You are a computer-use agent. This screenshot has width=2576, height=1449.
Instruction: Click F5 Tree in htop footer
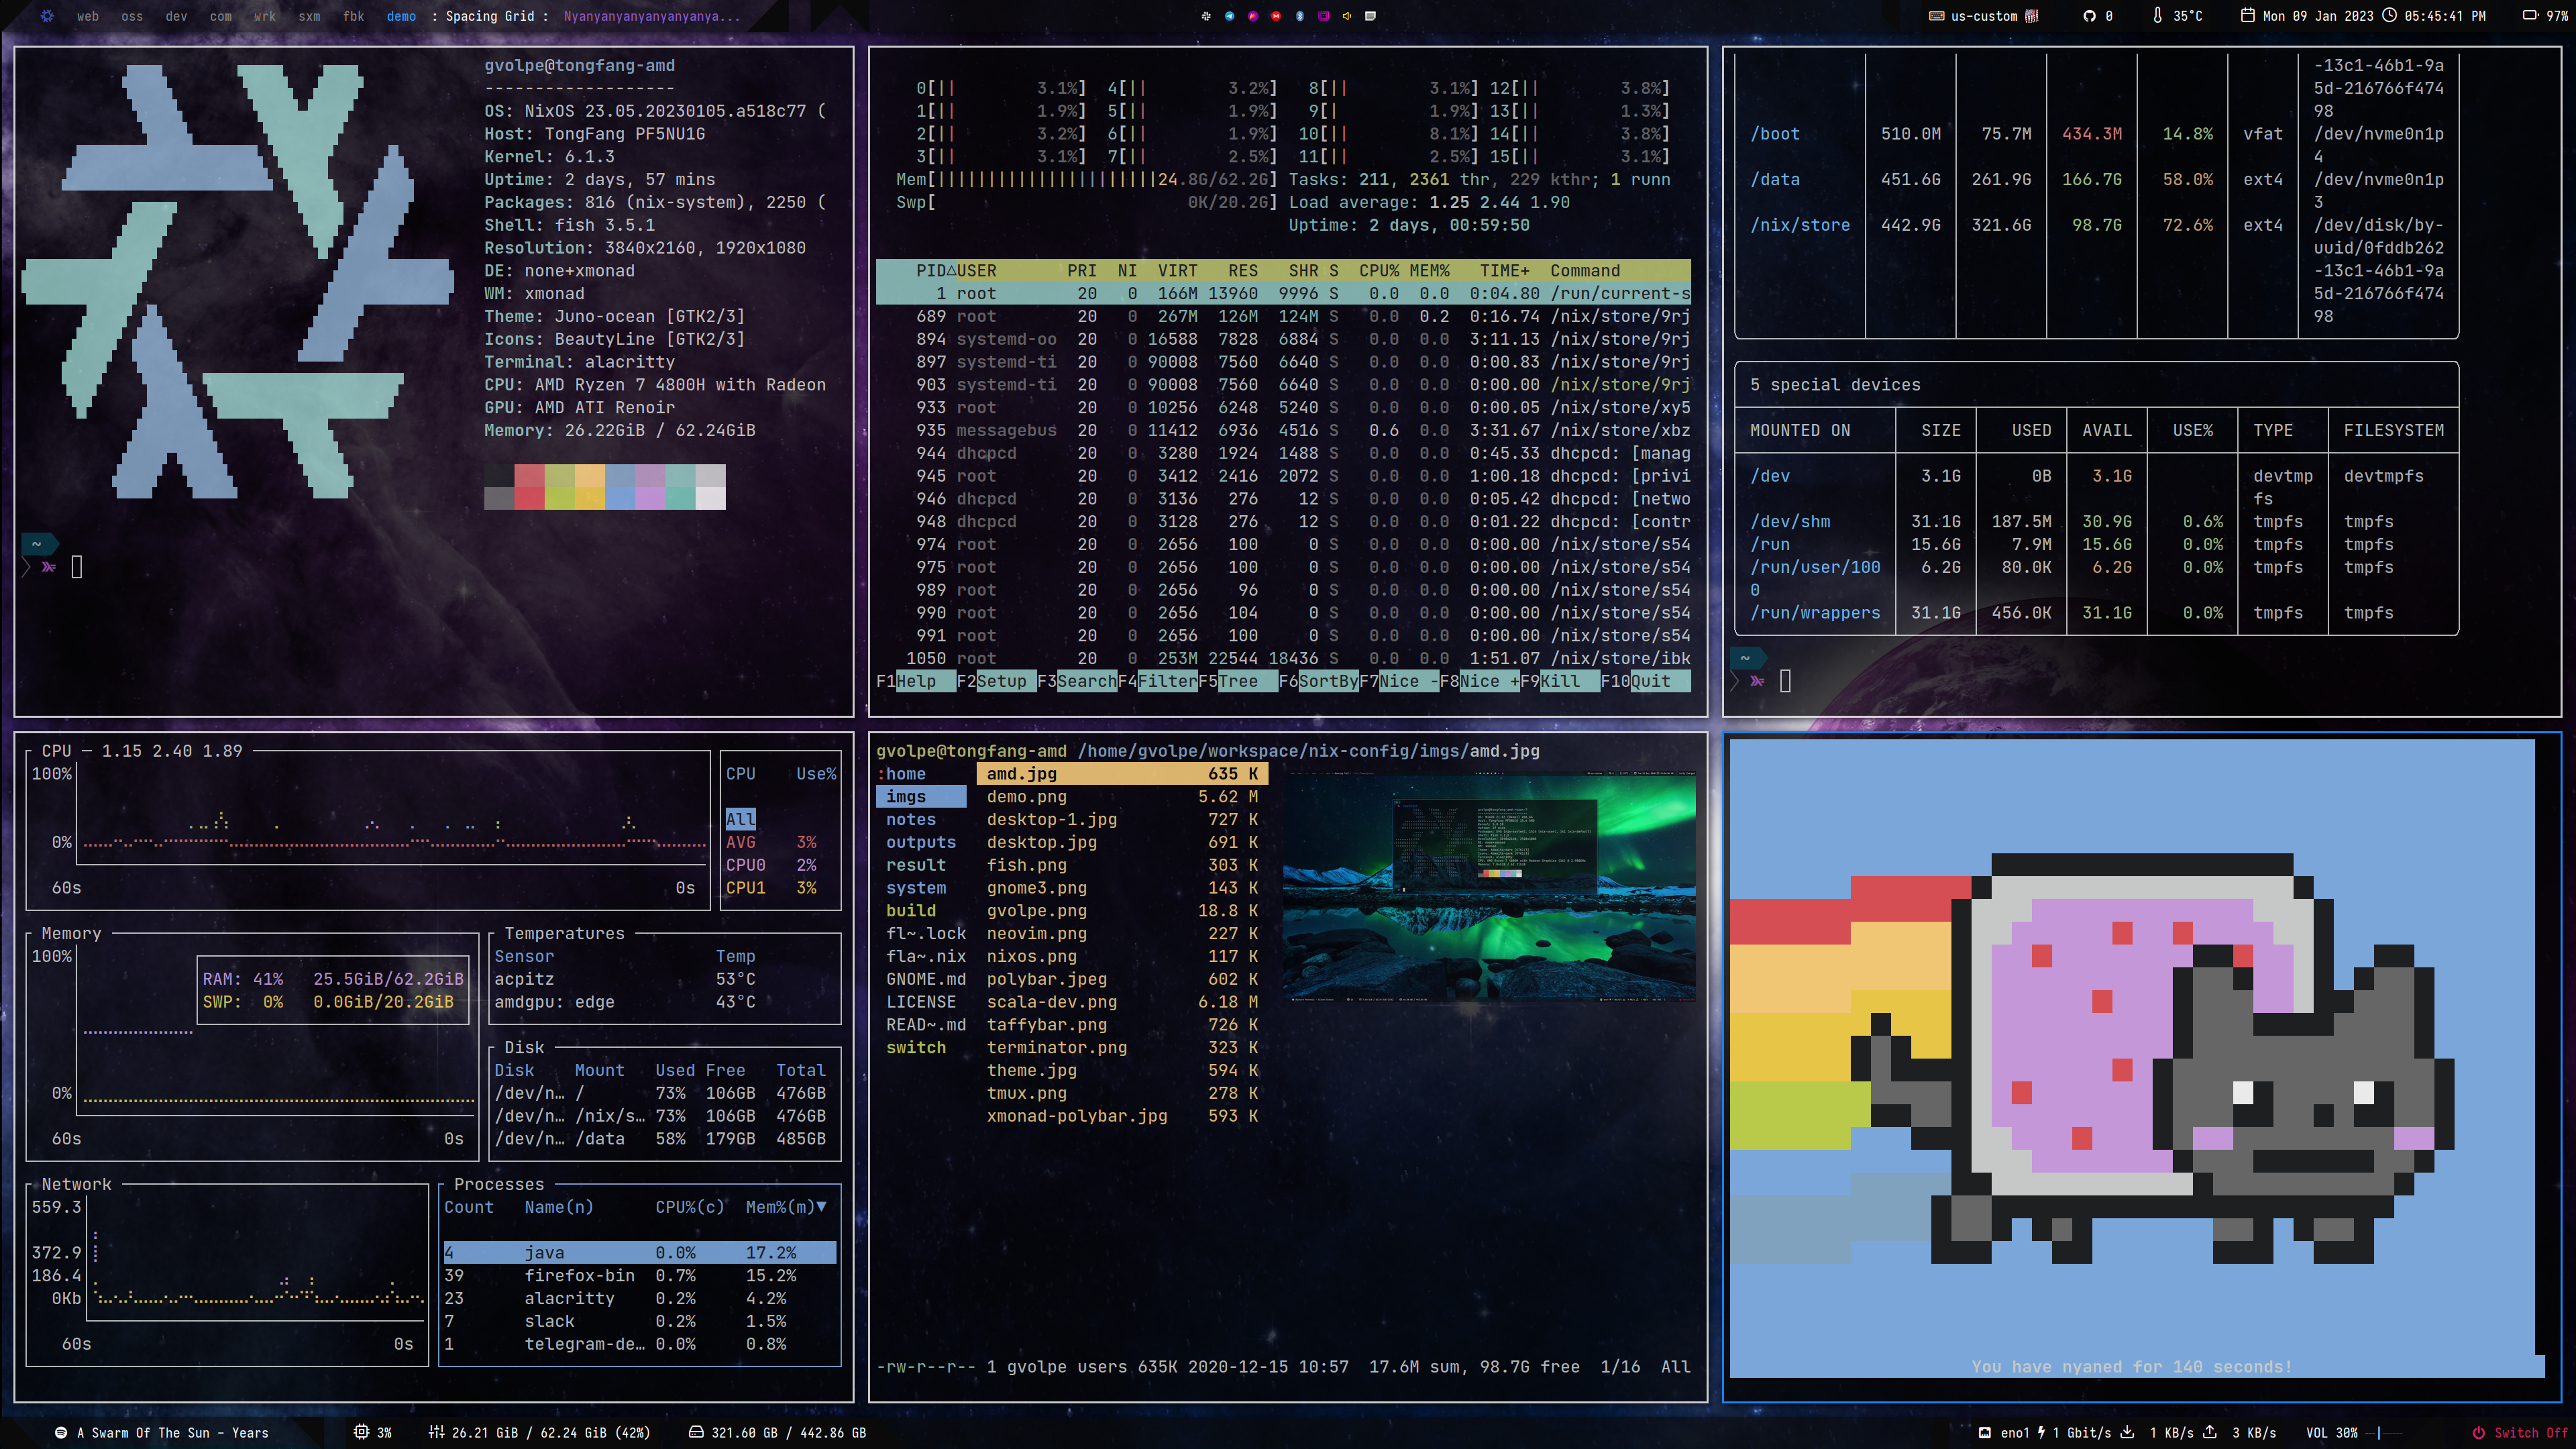[x=1238, y=681]
